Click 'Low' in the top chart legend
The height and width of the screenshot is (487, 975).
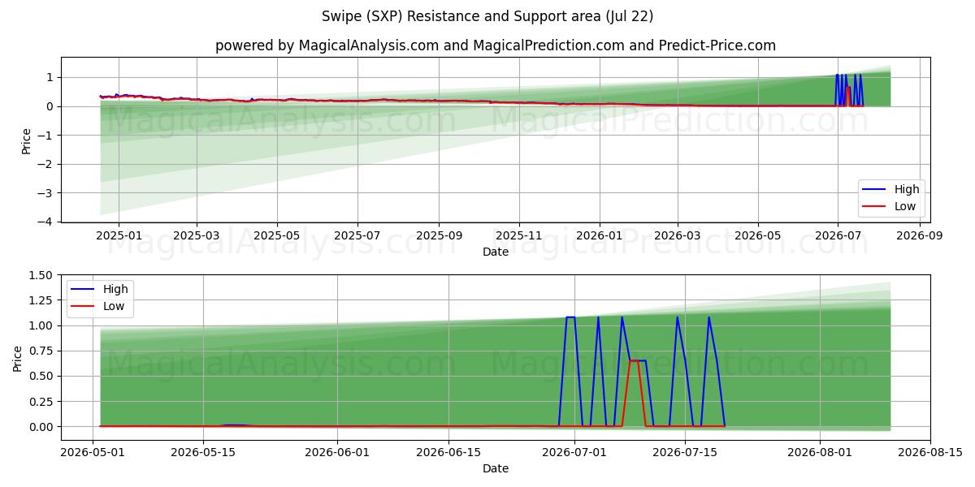[x=906, y=206]
